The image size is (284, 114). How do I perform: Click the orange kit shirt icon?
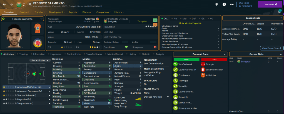(37, 28)
